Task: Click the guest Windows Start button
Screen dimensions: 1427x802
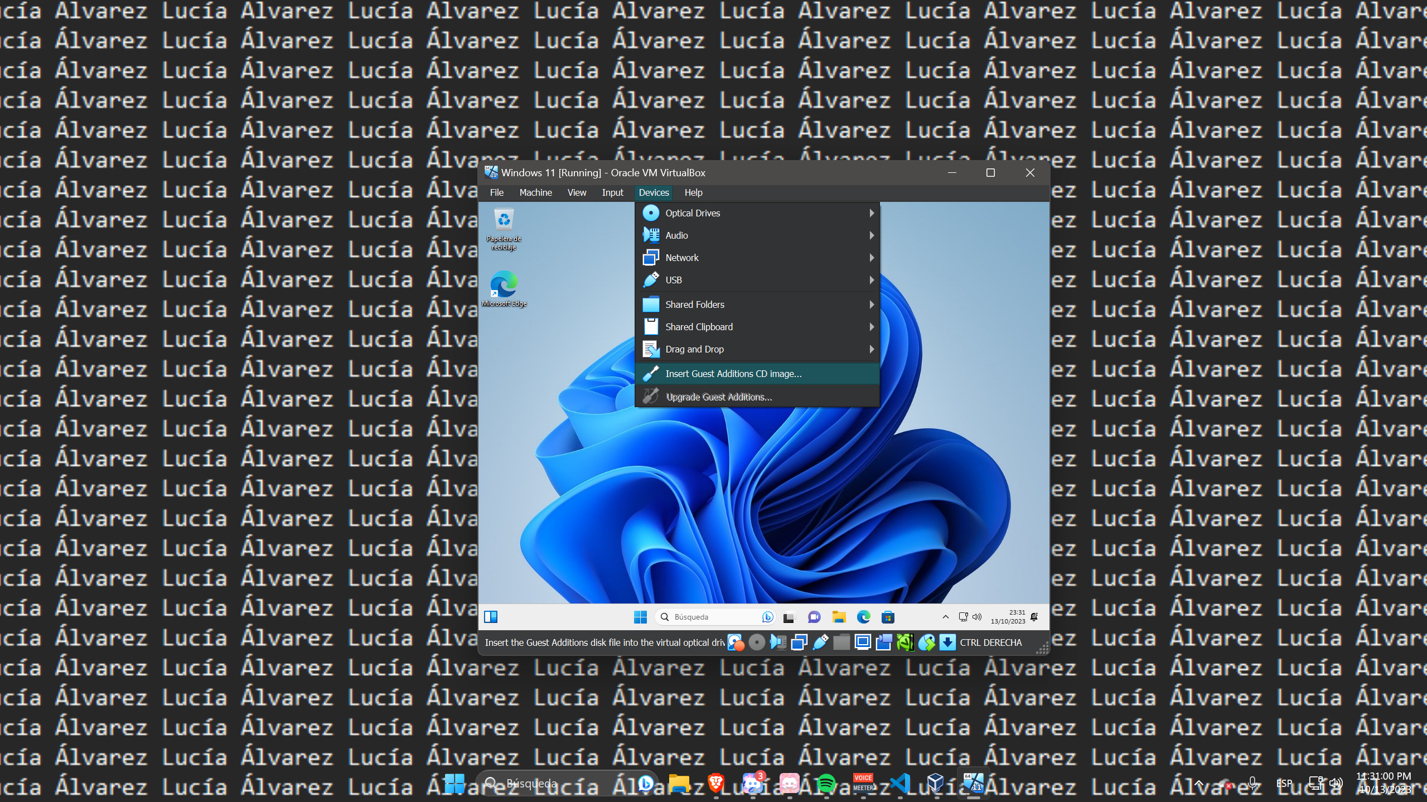Action: click(640, 617)
